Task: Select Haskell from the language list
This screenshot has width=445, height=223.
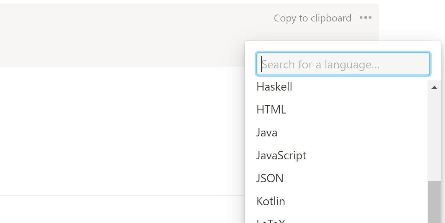Action: (x=275, y=87)
